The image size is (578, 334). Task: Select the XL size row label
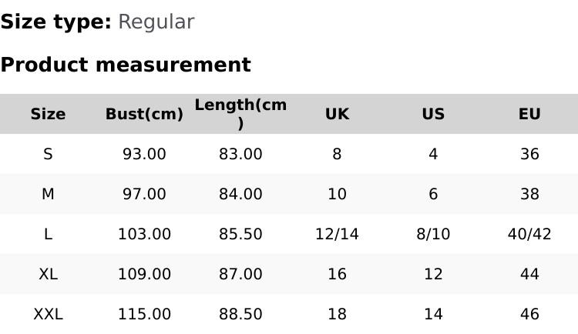[x=48, y=274]
